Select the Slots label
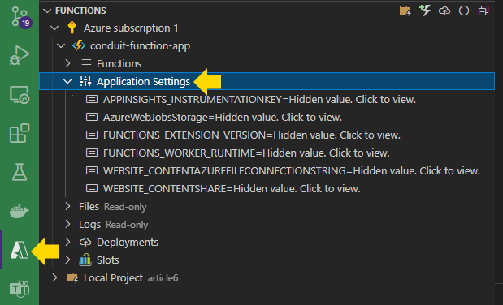 [108, 260]
